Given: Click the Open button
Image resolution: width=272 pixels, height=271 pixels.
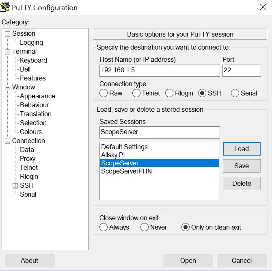Looking at the screenshot, I should click(188, 260).
